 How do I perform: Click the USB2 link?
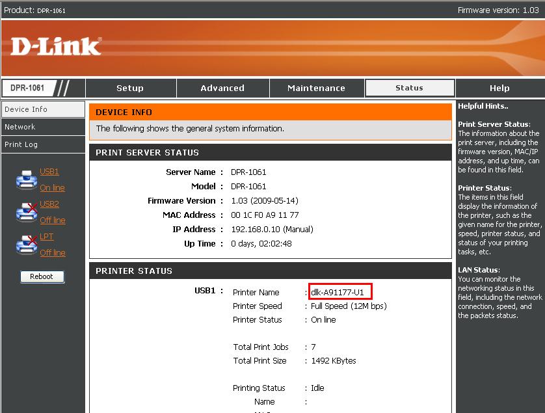click(49, 204)
